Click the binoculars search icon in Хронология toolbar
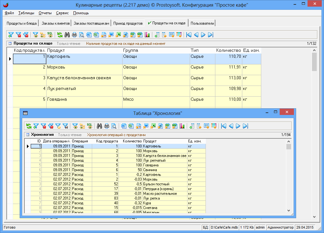Viewport: 324px width, 233px height. pos(99,126)
